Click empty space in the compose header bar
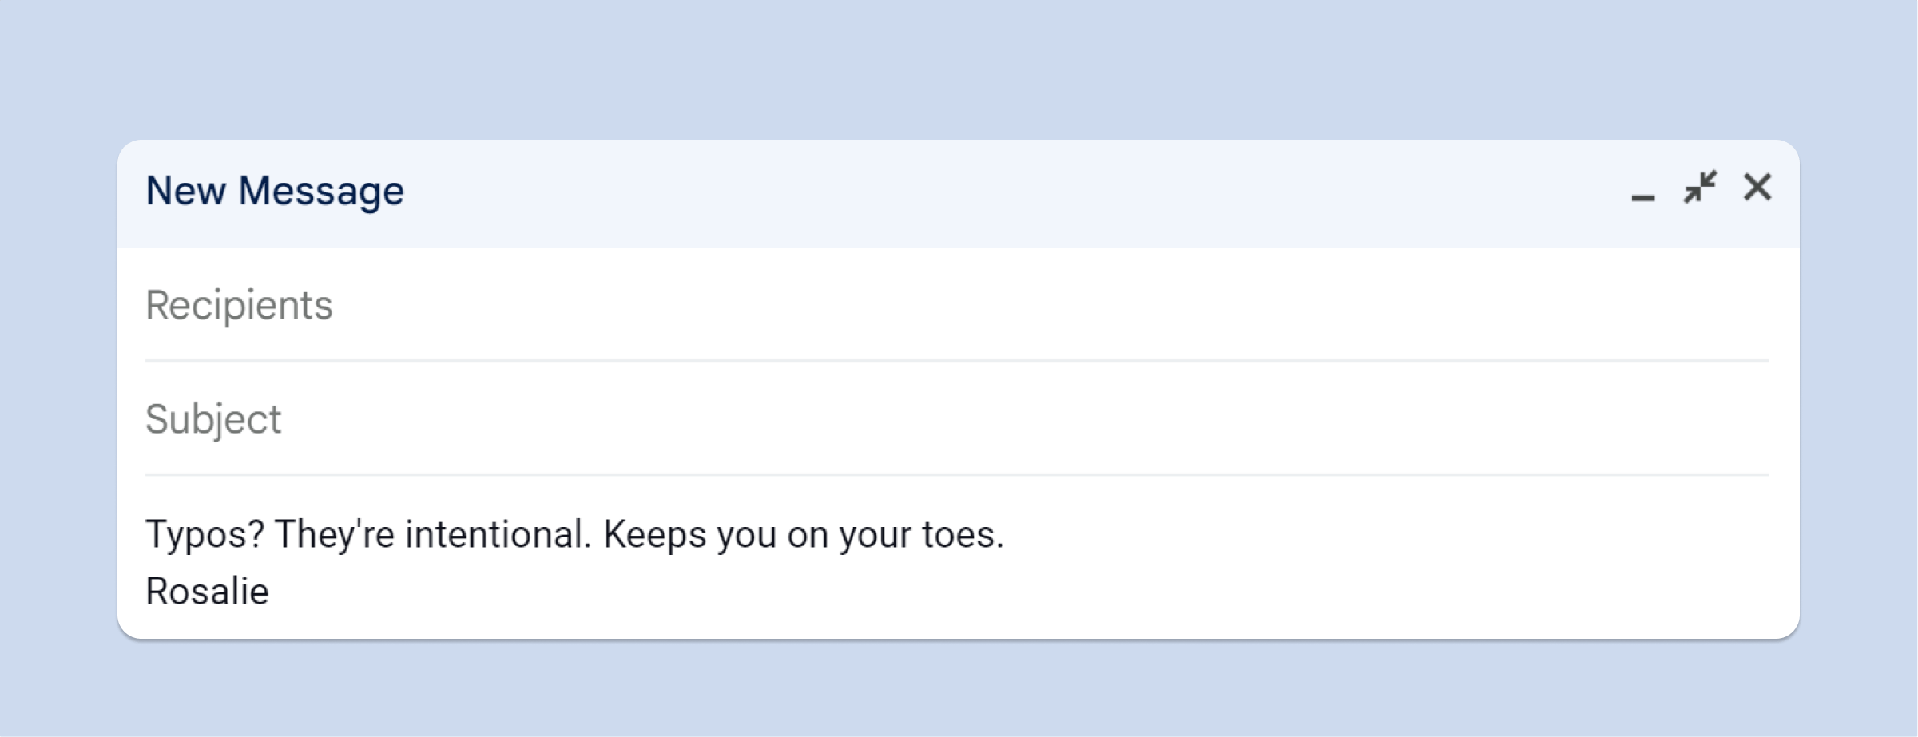Viewport: 1918px width, 737px height. click(x=959, y=192)
